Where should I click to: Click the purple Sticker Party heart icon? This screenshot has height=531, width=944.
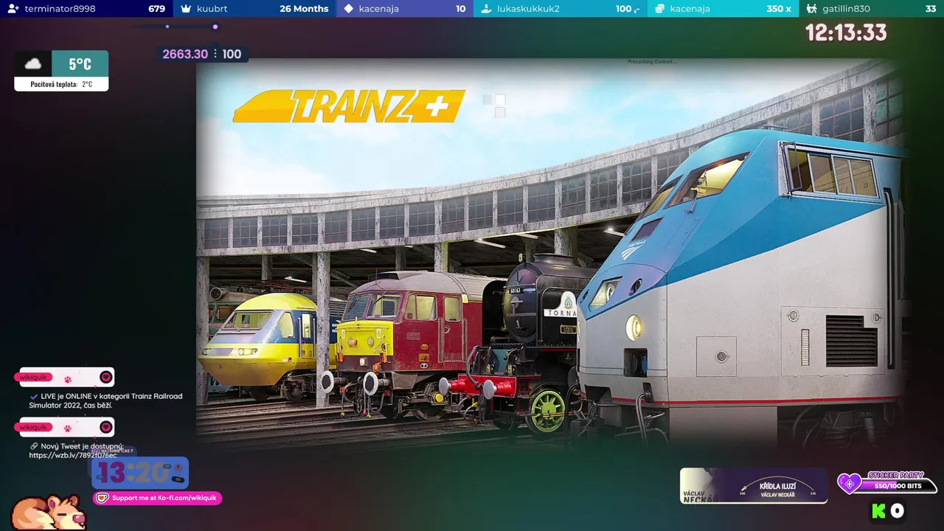click(850, 484)
